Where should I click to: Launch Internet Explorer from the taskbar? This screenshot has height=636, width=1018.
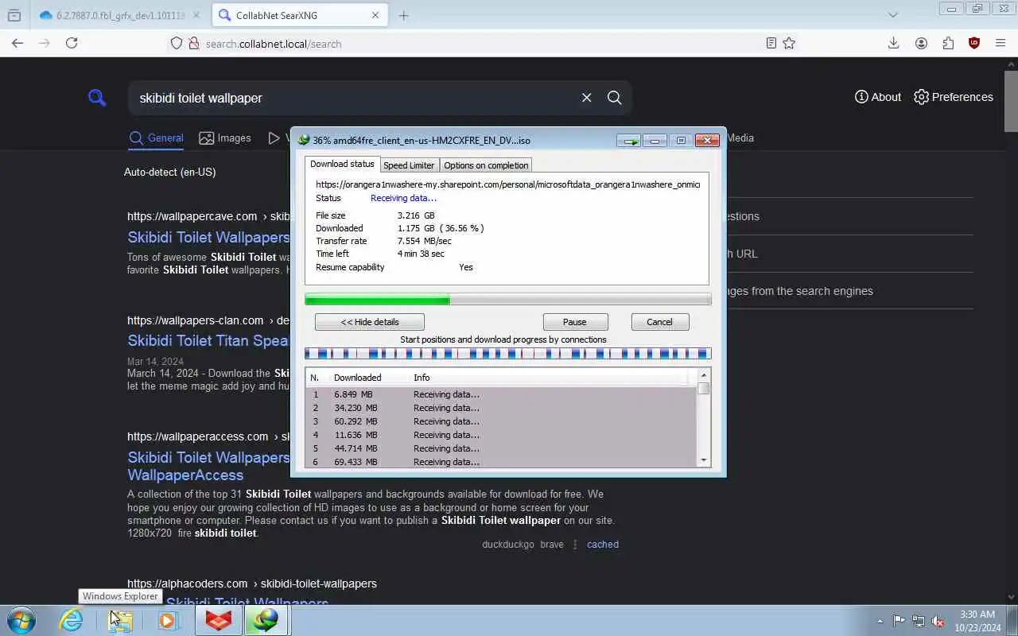[72, 620]
